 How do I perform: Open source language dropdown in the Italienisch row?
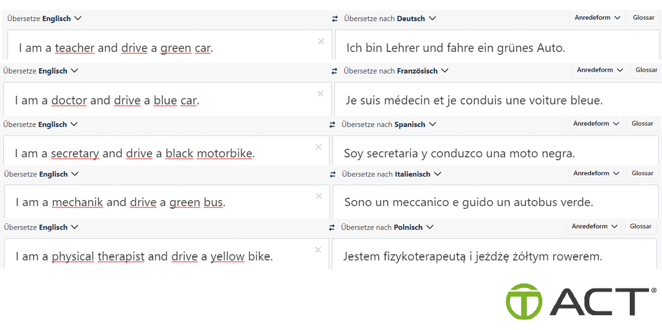point(42,174)
